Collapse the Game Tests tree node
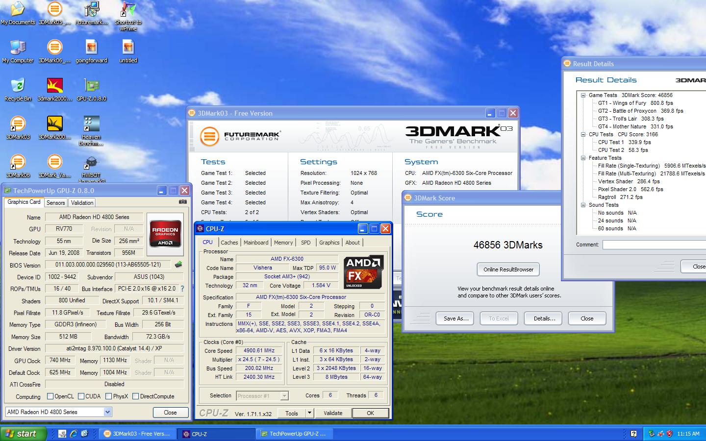This screenshot has height=441, width=706. (x=583, y=96)
